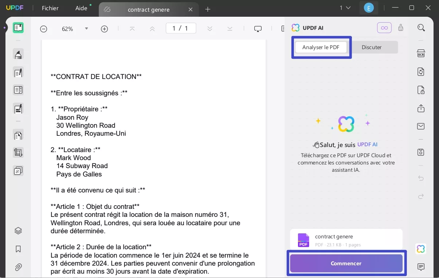Select the Edit PDF tool
Screen dimensions: 439x278
(x=18, y=72)
